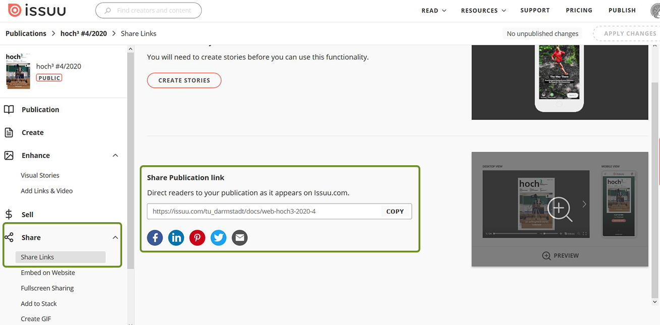
Task: Click the No unpublished changes label
Action: click(x=542, y=34)
